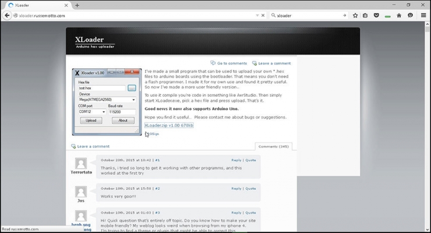Image resolution: width=431 pixels, height=233 pixels.
Task: Open the hamburger menu
Action: pos(423,16)
